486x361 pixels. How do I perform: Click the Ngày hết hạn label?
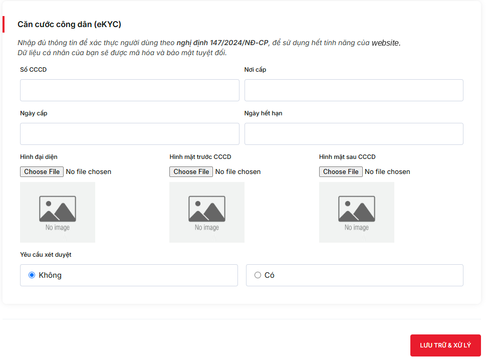tap(263, 113)
